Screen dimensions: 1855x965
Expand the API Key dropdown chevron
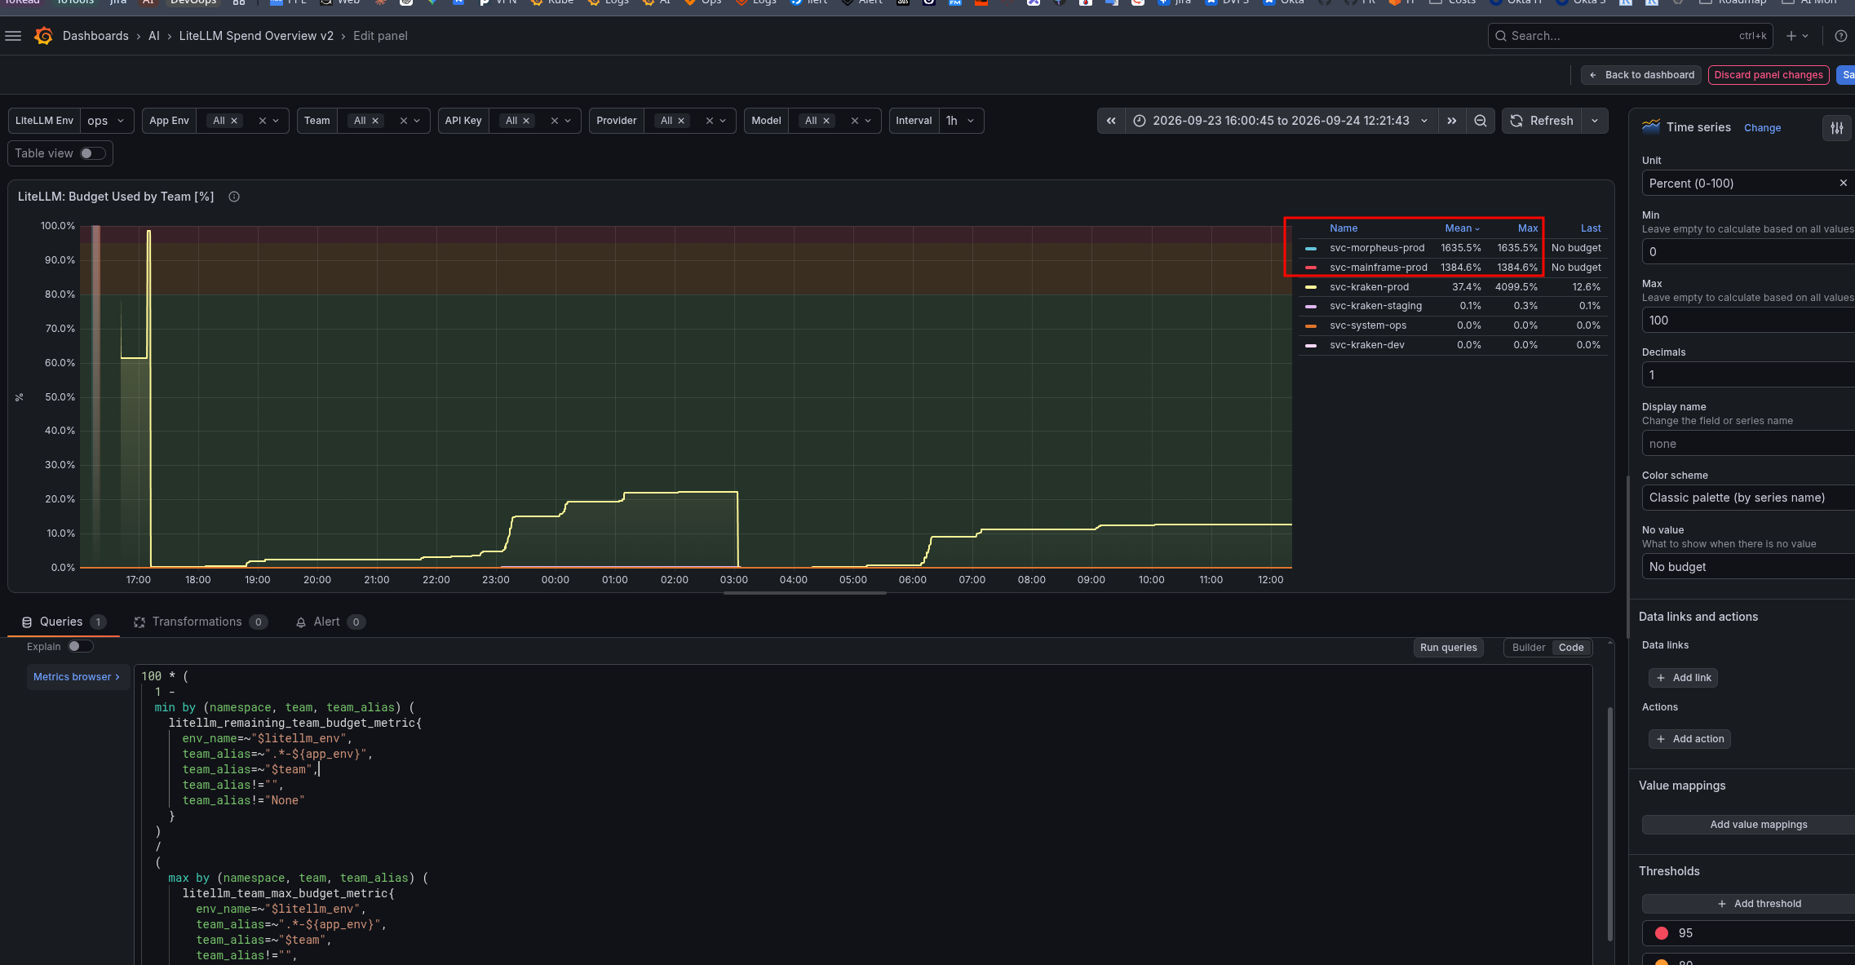[x=568, y=121]
